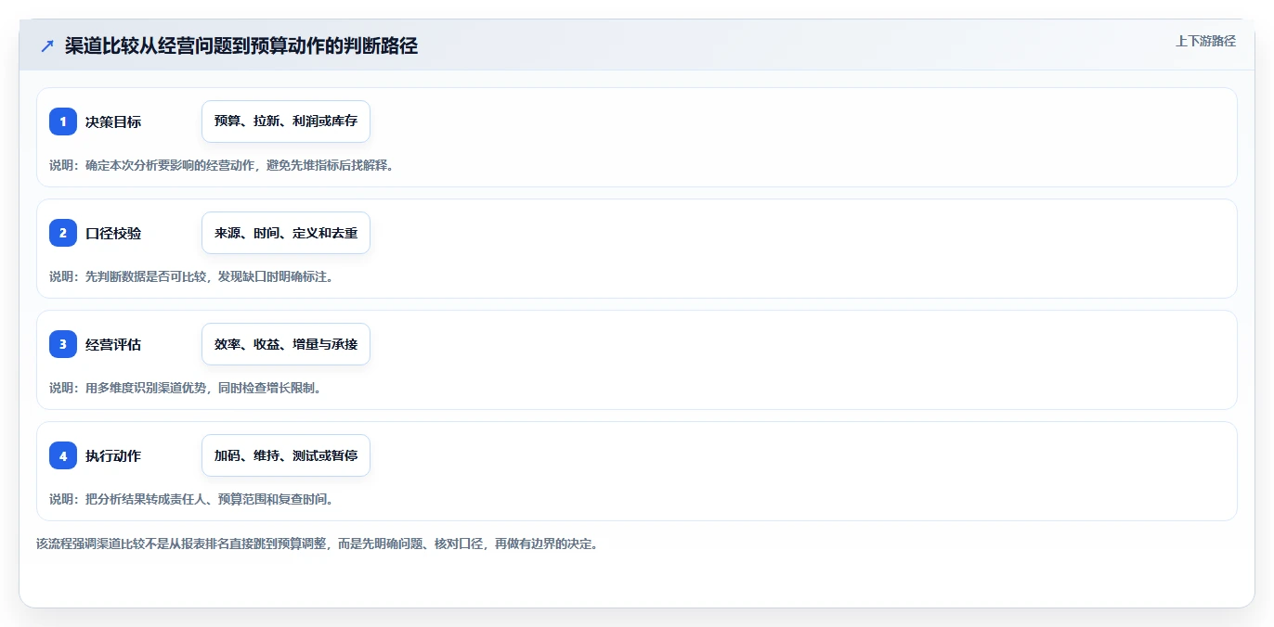Image resolution: width=1274 pixels, height=627 pixels.
Task: Click the panel title 渠道比较从经营问题到预算动作的判断路径
Action: (x=241, y=45)
